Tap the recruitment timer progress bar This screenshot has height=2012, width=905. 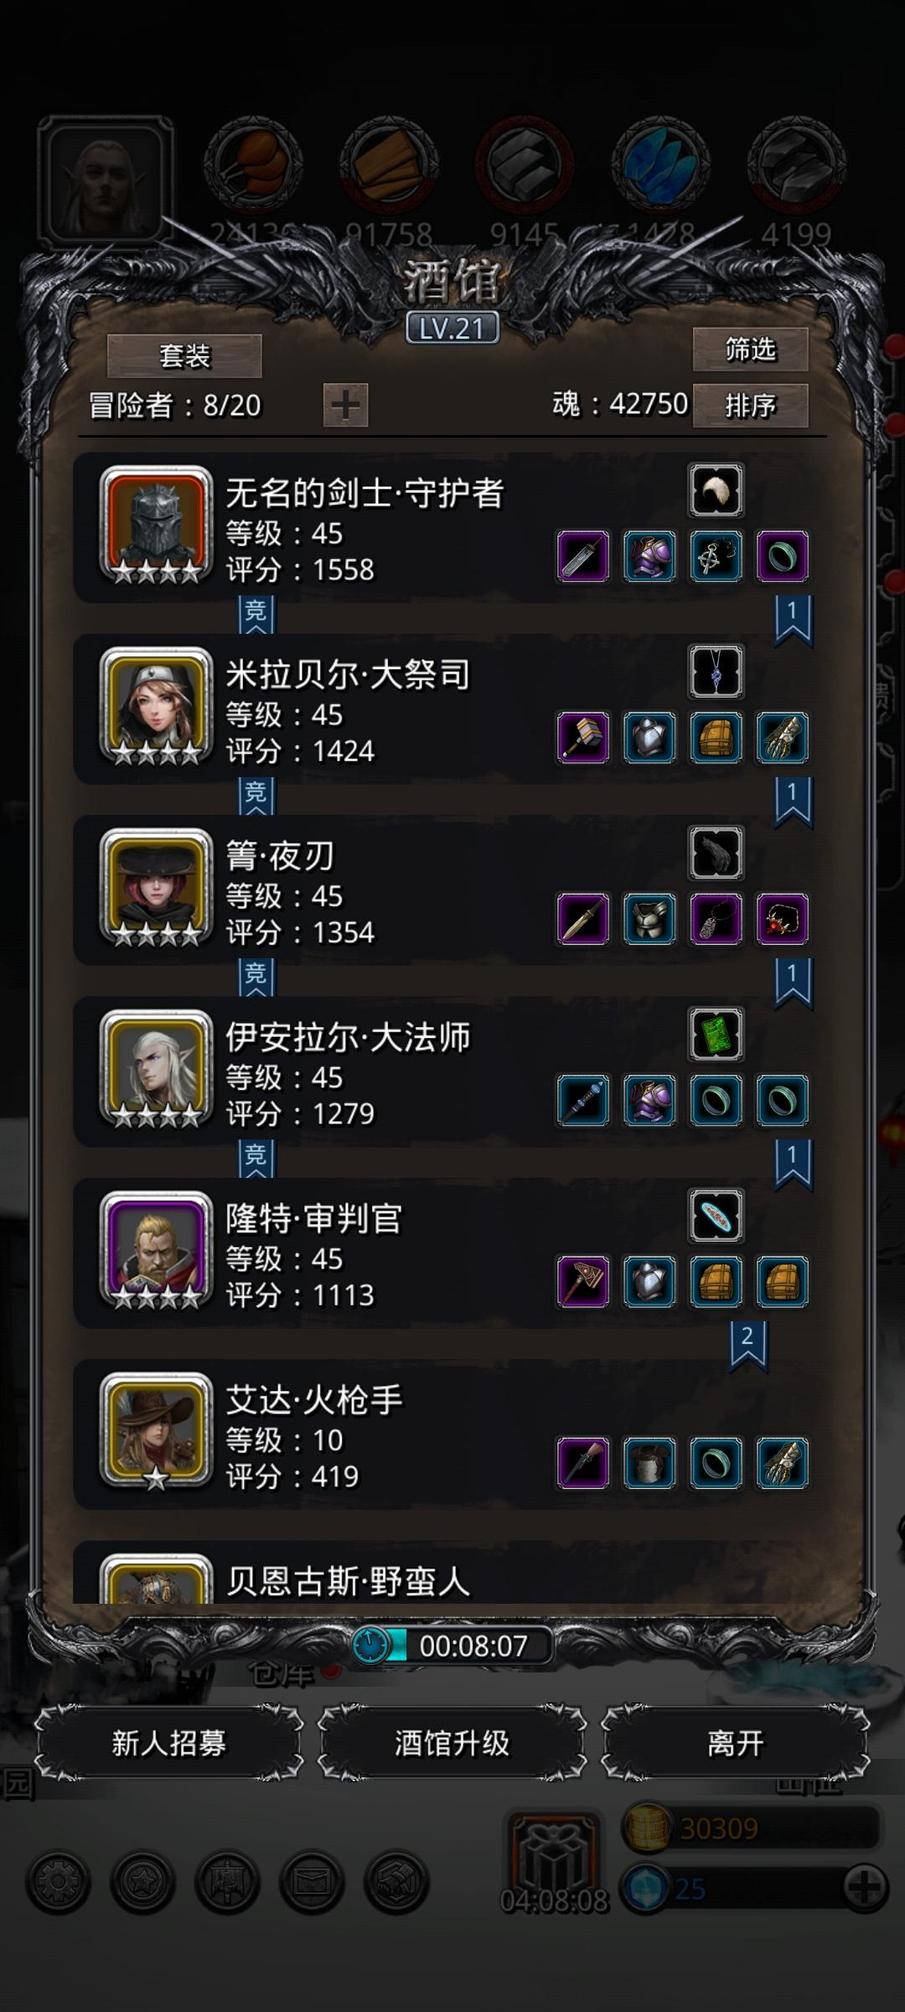click(x=452, y=1646)
